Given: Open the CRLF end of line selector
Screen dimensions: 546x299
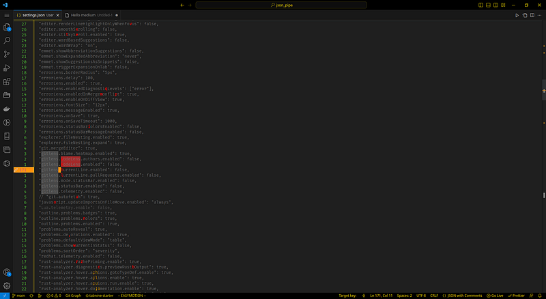Looking at the screenshot, I should tap(434, 296).
